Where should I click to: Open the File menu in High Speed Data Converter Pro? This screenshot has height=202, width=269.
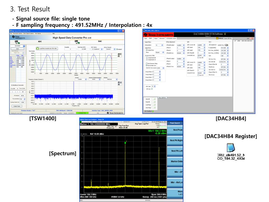coord(11,33)
